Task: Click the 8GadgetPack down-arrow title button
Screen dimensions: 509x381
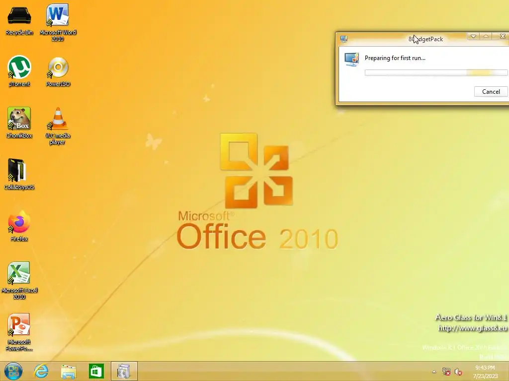Action: (x=473, y=36)
